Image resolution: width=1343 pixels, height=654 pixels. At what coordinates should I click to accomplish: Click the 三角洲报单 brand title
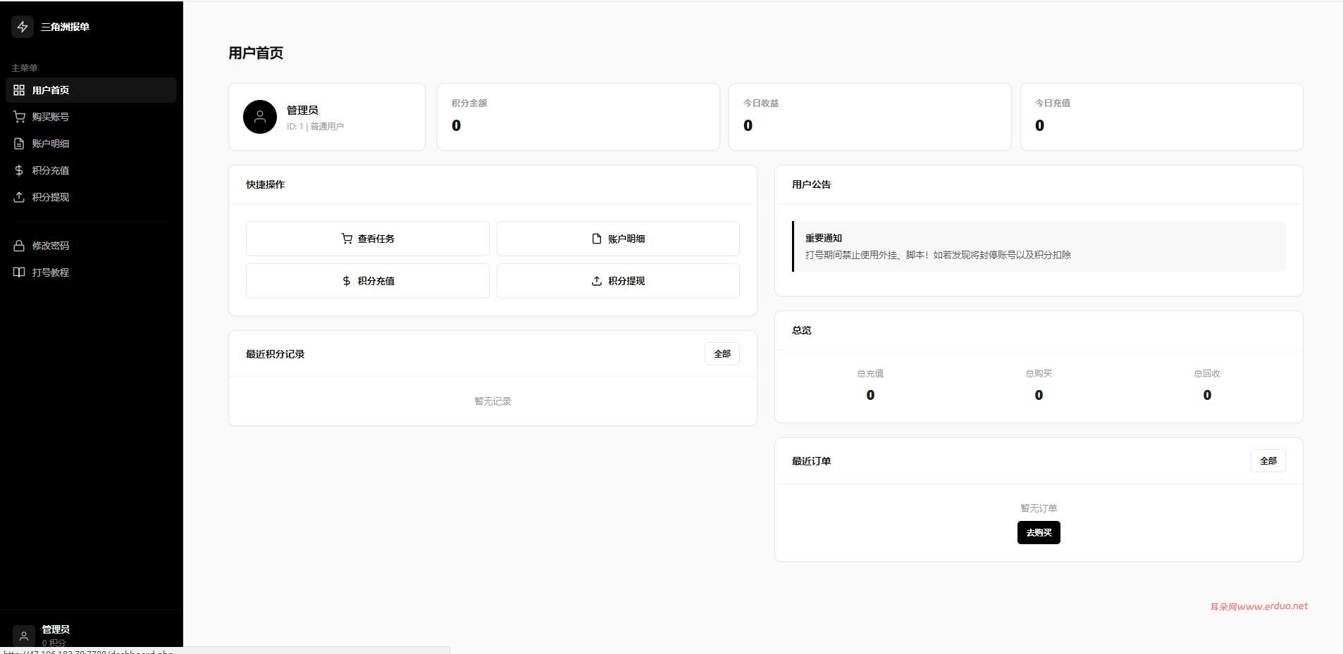point(65,27)
